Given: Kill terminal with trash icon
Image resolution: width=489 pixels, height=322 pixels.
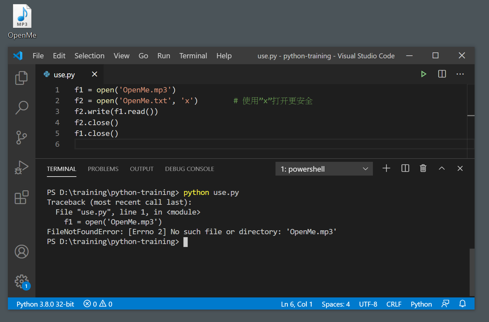Looking at the screenshot, I should pos(423,168).
